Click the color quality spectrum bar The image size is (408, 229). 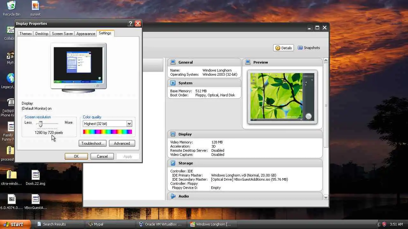pyautogui.click(x=107, y=132)
